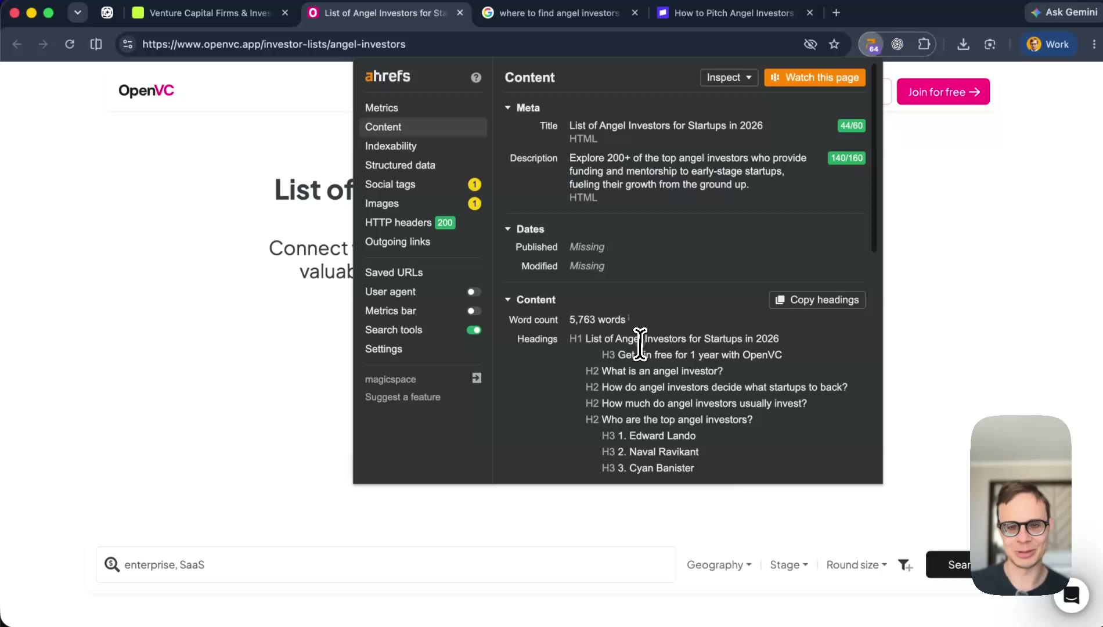
Task: Click the search magnifier icon in search field
Action: pos(112,564)
